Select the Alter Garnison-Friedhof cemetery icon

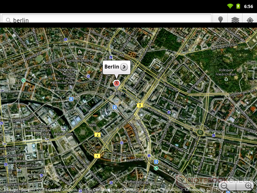(x=80, y=51)
